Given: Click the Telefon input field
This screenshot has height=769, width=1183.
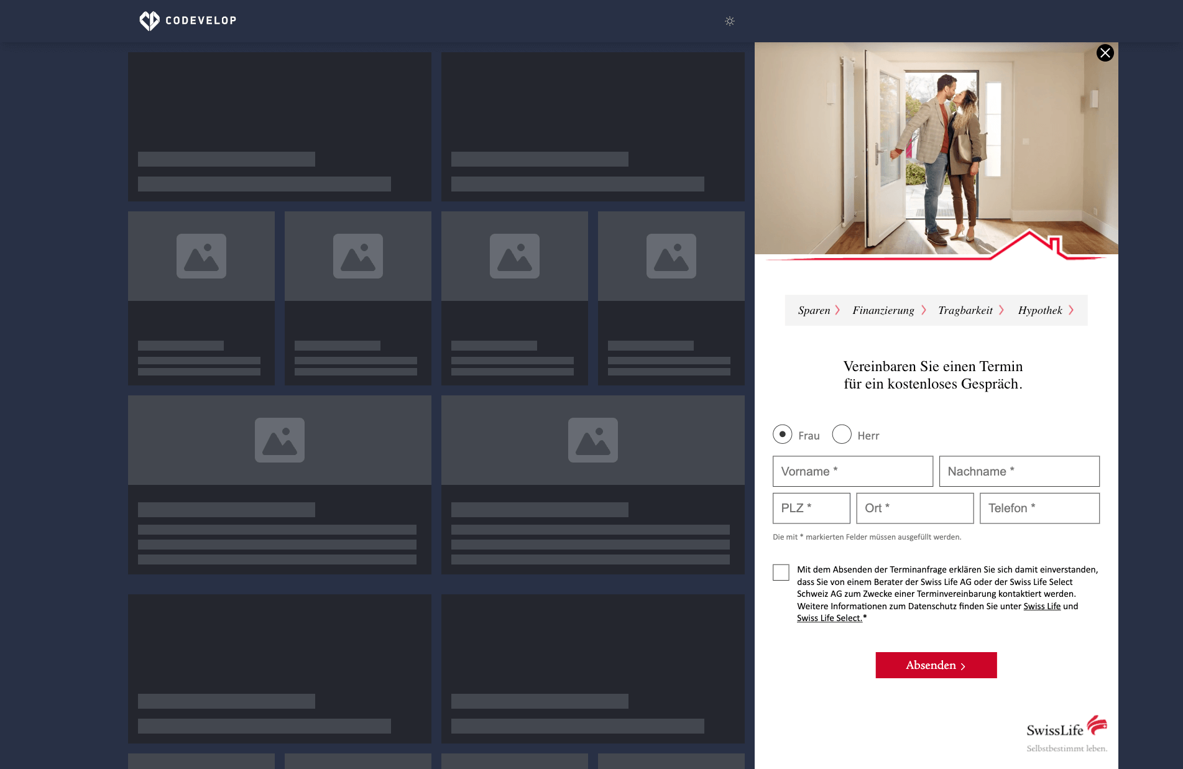Looking at the screenshot, I should pos(1039,508).
